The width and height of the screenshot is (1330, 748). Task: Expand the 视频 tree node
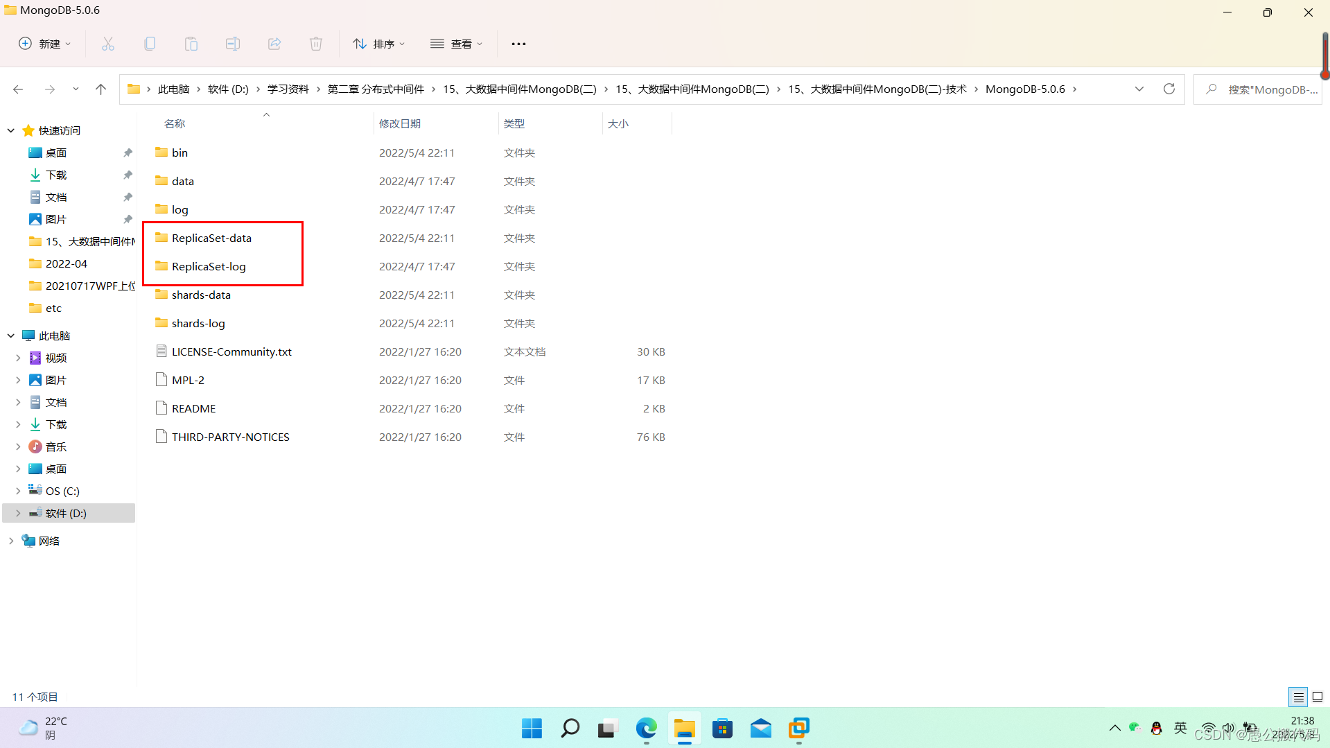18,358
